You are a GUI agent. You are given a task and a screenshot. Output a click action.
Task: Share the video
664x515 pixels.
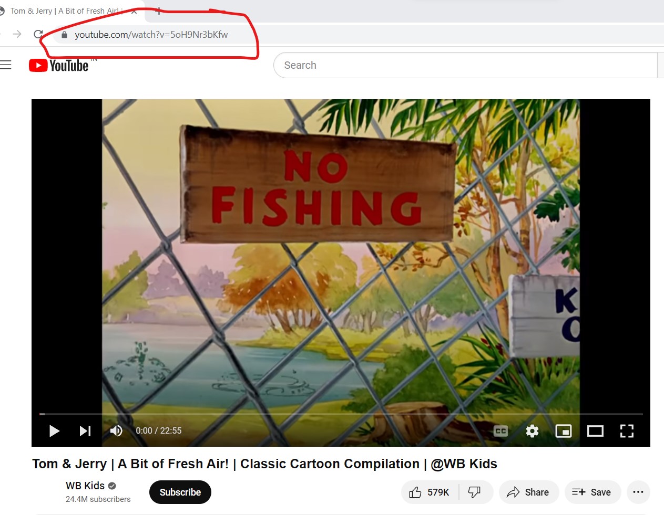tap(528, 492)
